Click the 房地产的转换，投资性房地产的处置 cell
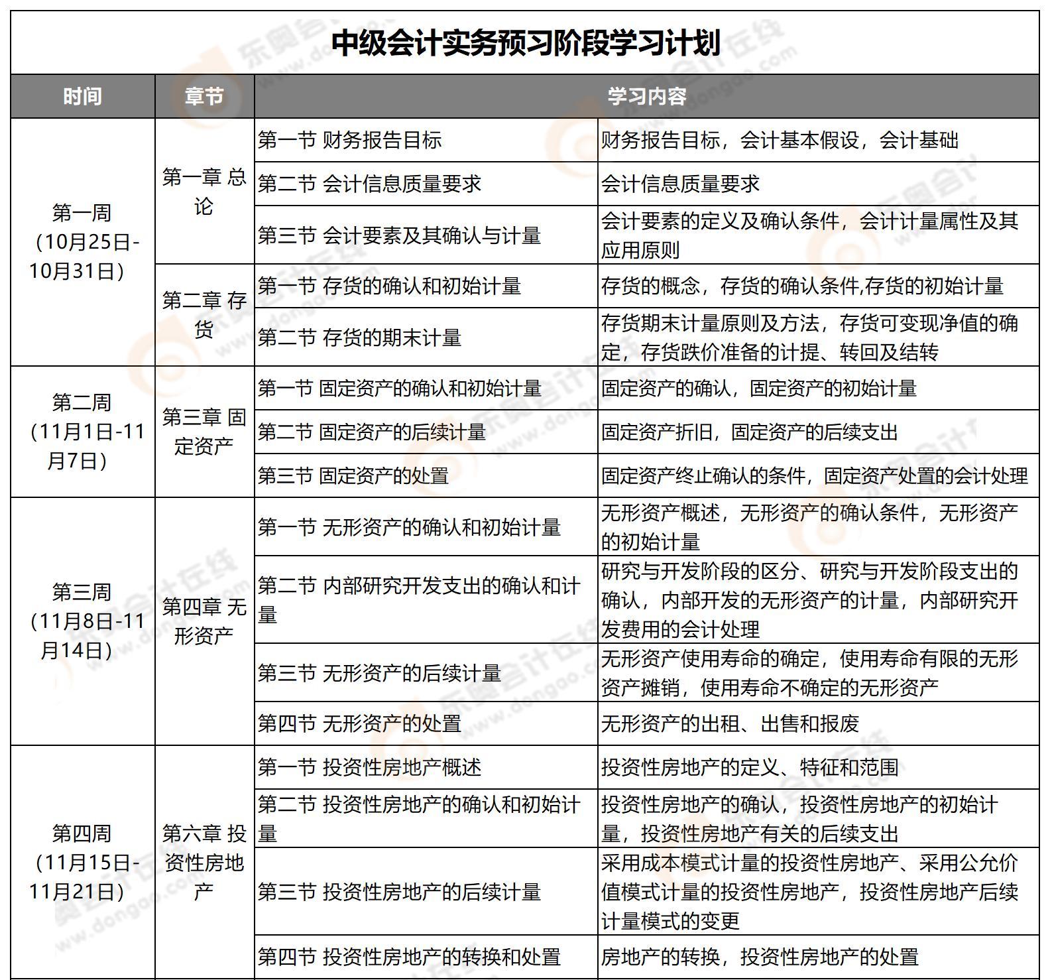Screen dimensions: 1050x980 pyautogui.click(x=760, y=957)
